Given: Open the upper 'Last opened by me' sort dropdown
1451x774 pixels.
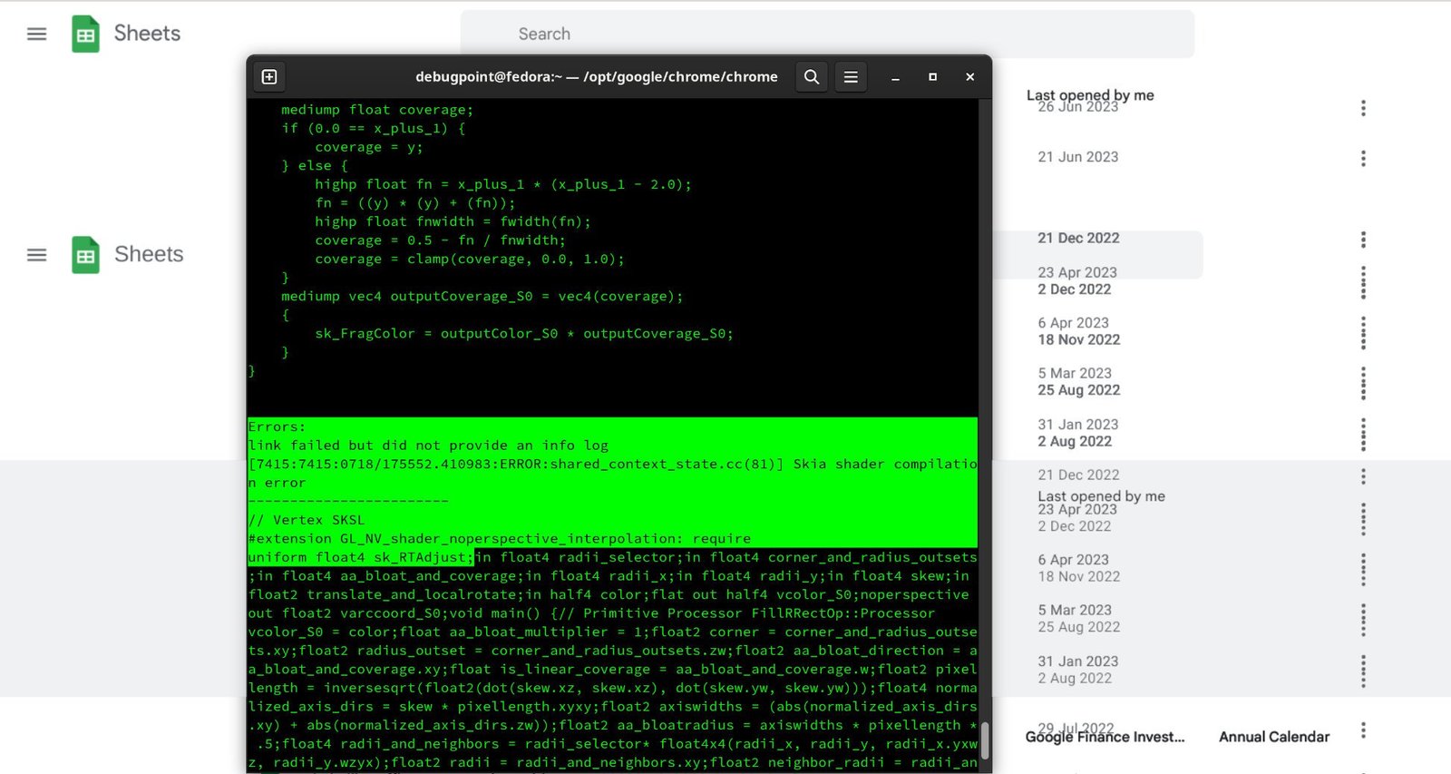Looking at the screenshot, I should (1090, 94).
